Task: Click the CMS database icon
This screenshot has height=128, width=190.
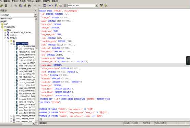Action: 2,24
